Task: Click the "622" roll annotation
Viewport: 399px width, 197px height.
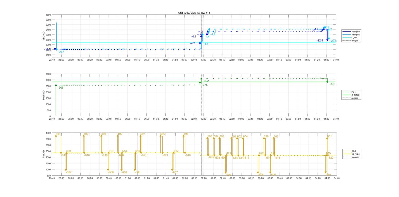Action: click(261, 154)
